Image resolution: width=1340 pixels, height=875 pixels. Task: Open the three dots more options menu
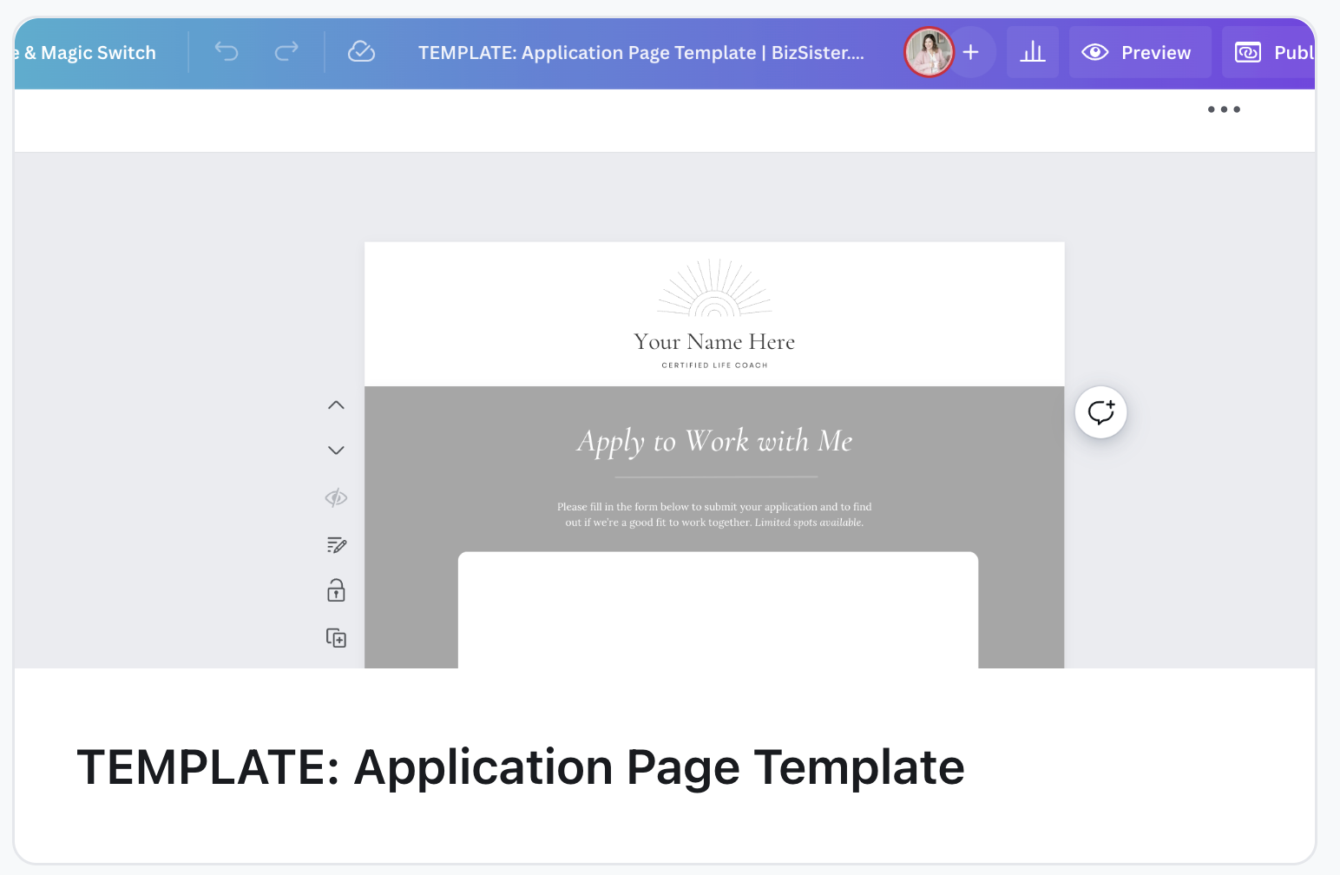[1224, 109]
